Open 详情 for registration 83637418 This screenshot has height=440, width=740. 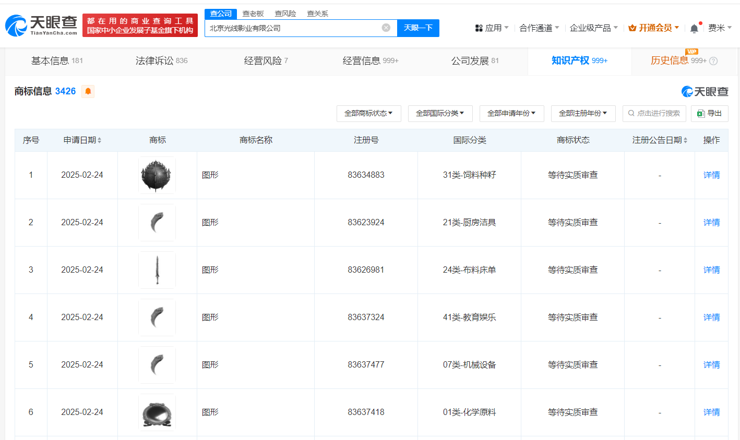coord(712,412)
